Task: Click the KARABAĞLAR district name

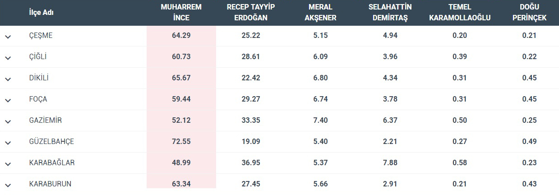Action: (x=52, y=162)
